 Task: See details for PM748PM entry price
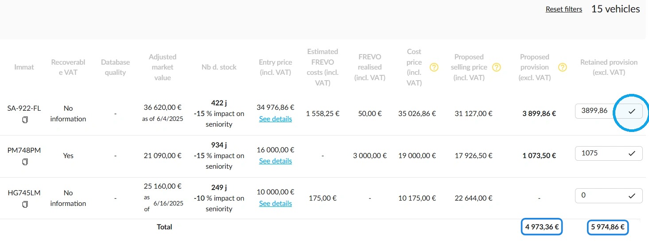click(x=276, y=161)
